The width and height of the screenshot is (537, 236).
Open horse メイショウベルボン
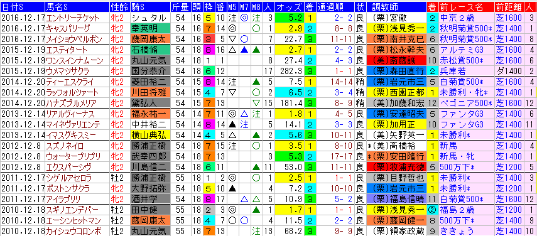(x=75, y=39)
